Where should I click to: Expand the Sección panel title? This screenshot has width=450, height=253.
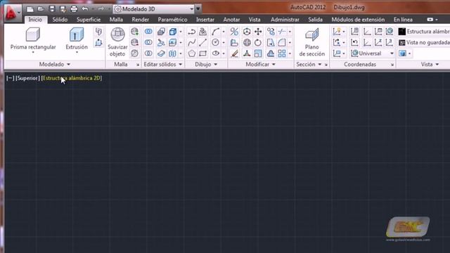click(309, 64)
